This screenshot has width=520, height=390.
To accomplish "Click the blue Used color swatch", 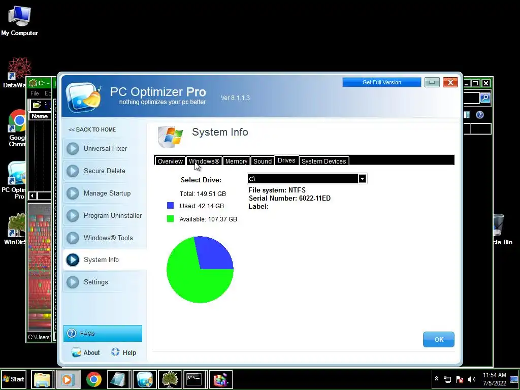I will coord(171,206).
